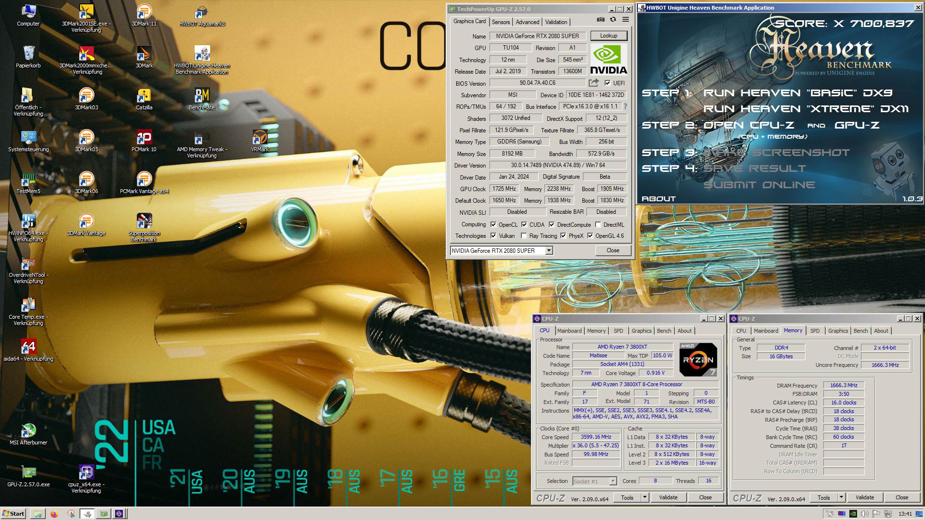
Task: Switch to GPU-Z Sensors tab
Action: point(501,22)
